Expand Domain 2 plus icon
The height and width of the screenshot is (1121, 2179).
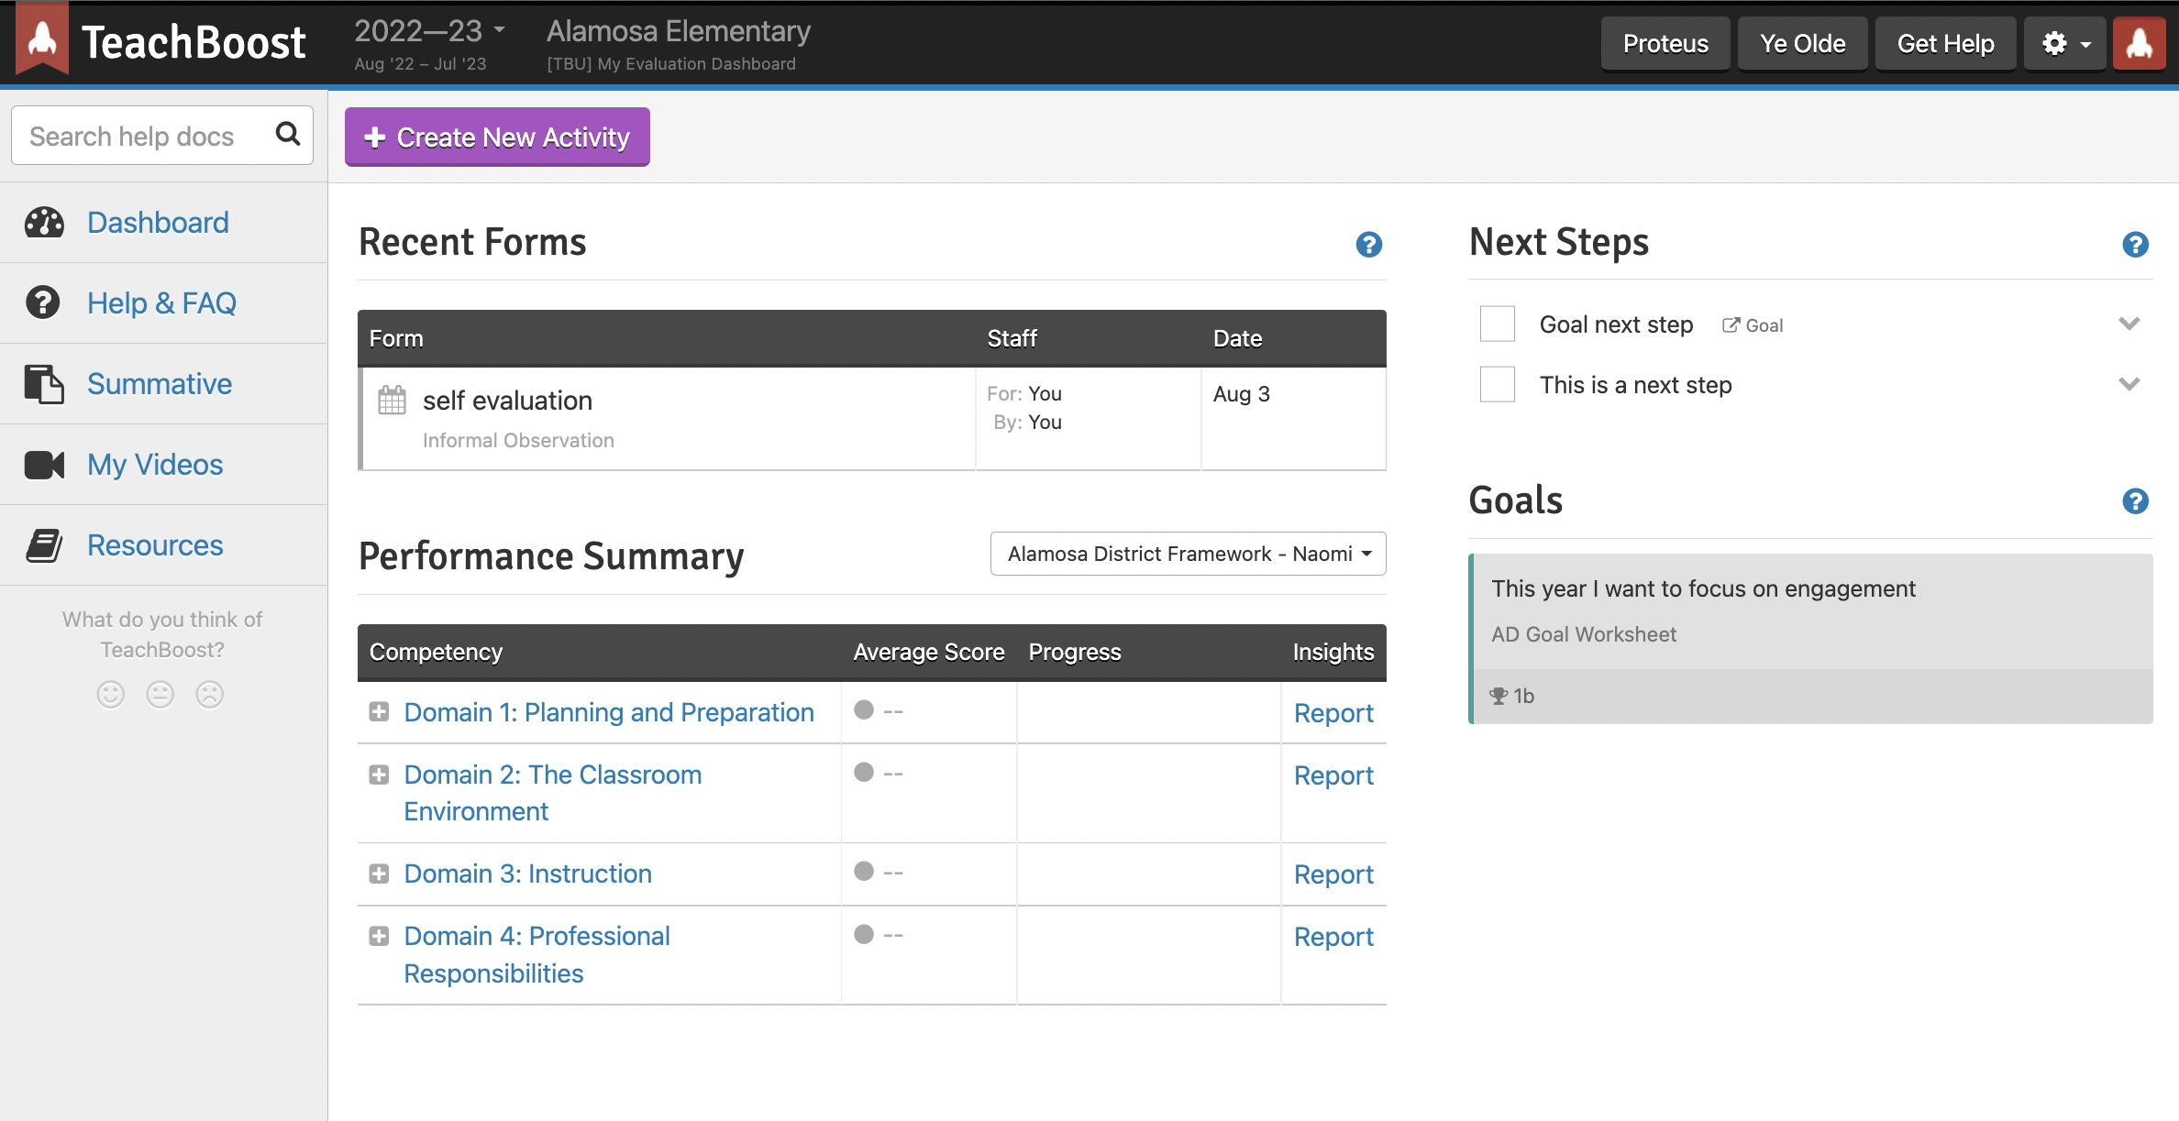[379, 775]
